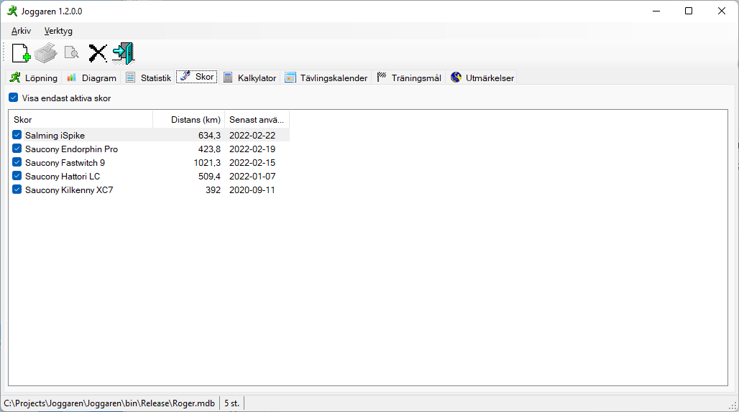This screenshot has height=412, width=739.
Task: Toggle Visa endast aktiva skor checkbox
Action: [x=13, y=98]
